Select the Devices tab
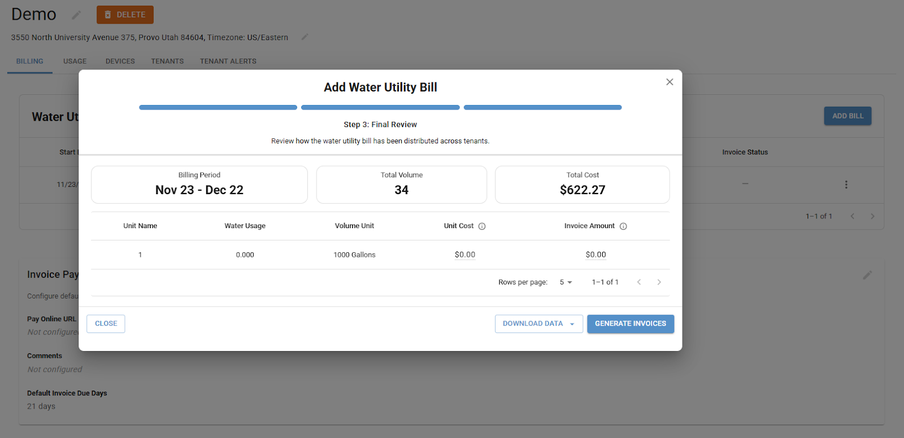This screenshot has width=904, height=438. [x=120, y=62]
